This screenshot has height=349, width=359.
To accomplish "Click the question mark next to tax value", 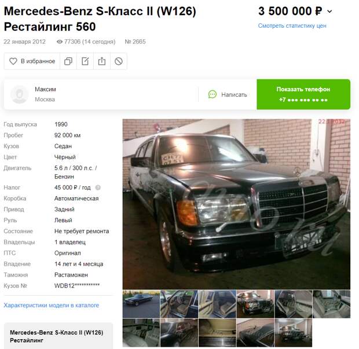I will (x=98, y=188).
